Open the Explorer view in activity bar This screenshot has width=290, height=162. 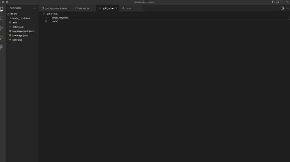tap(2, 9)
